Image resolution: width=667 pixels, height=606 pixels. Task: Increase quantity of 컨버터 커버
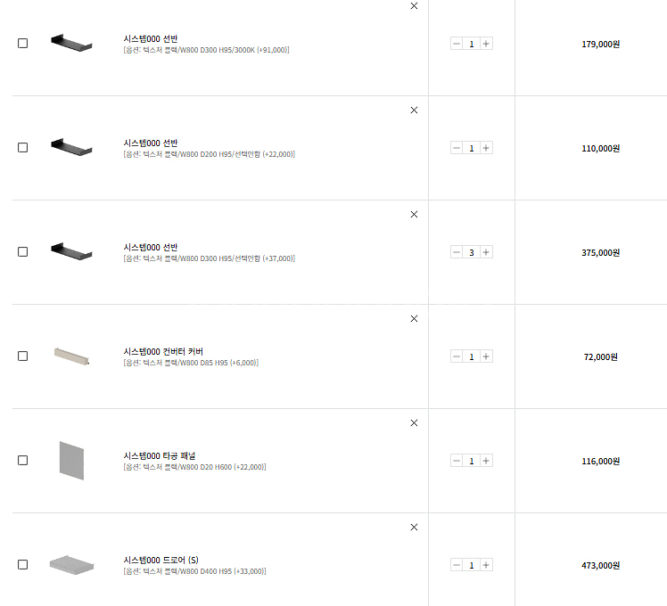click(486, 356)
